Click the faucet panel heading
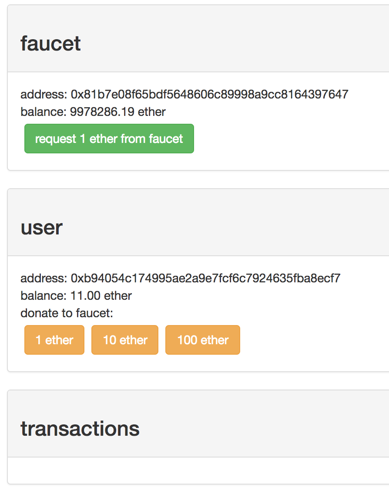Screen dimensions: 389x495 tap(50, 44)
